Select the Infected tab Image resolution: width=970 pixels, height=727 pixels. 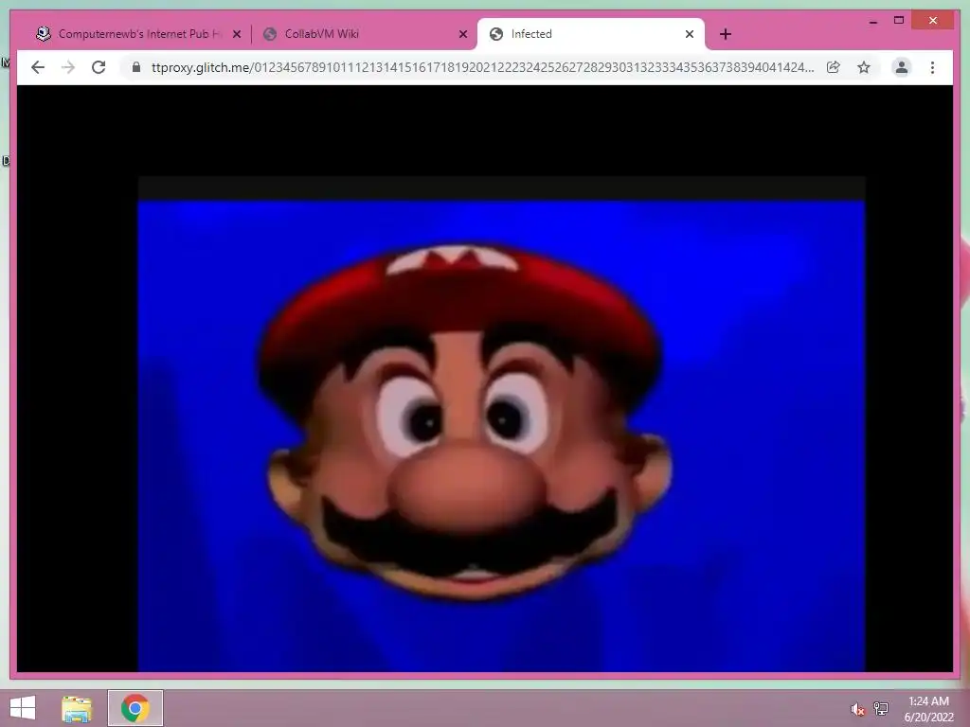point(590,34)
